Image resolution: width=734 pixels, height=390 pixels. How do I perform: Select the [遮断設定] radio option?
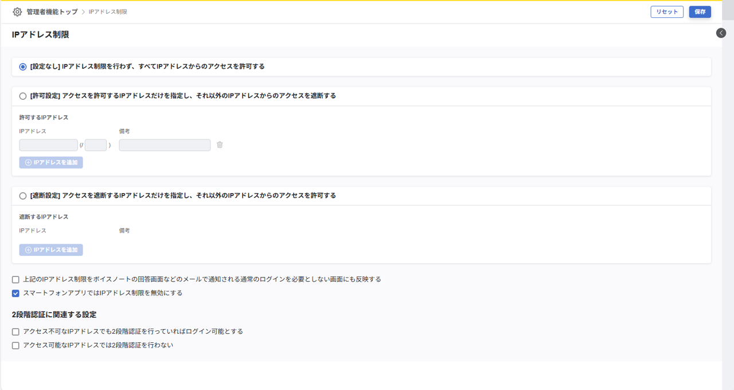pos(23,196)
